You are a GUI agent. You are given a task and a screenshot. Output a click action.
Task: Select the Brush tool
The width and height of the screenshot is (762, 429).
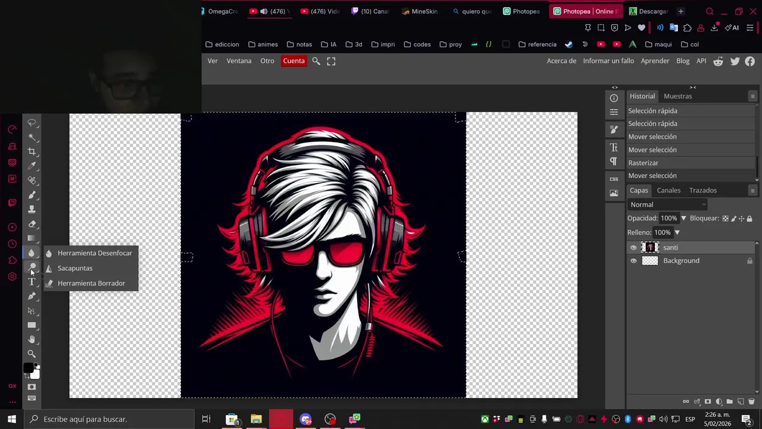point(32,195)
